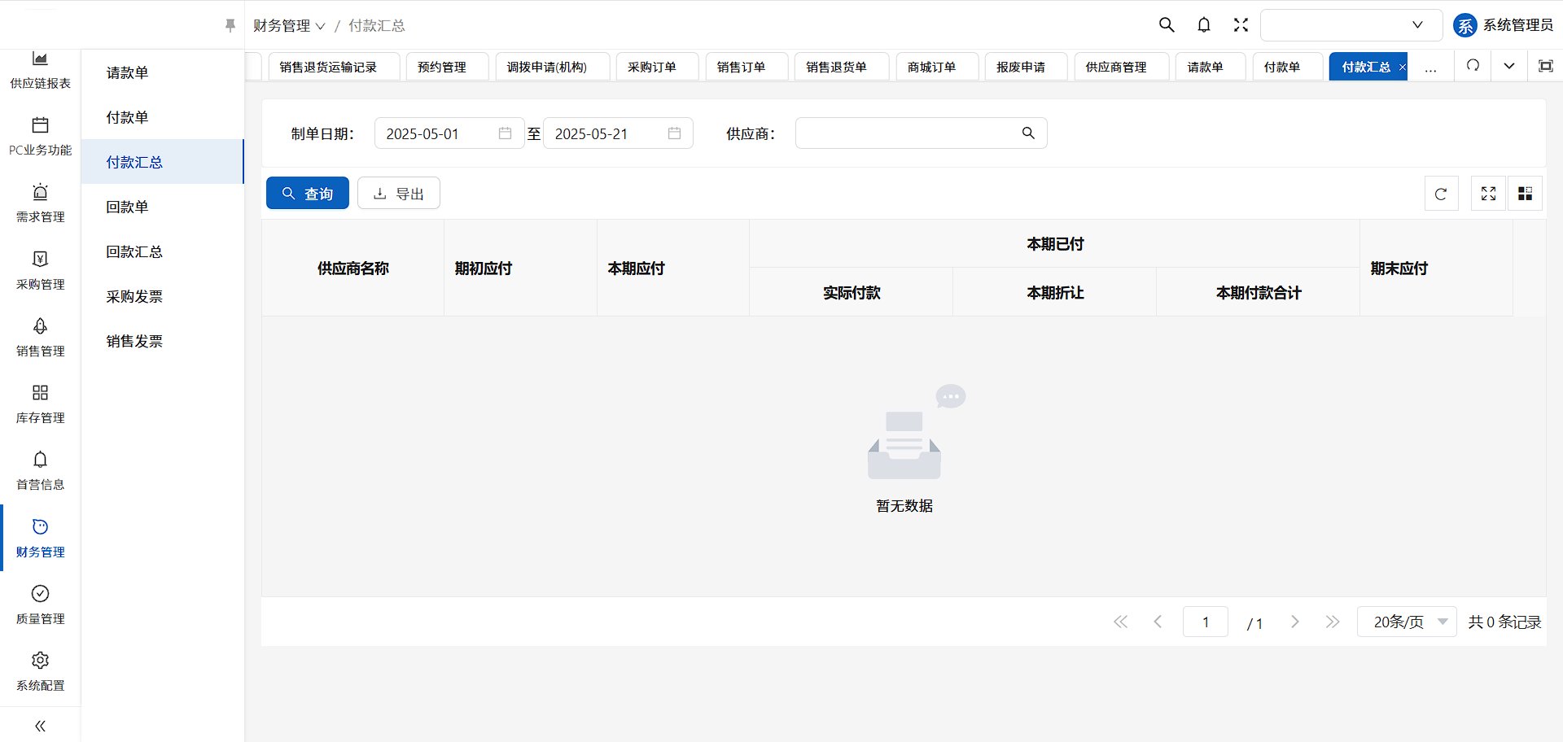Click the 导出 export button
This screenshot has height=742, width=1563.
(x=399, y=194)
